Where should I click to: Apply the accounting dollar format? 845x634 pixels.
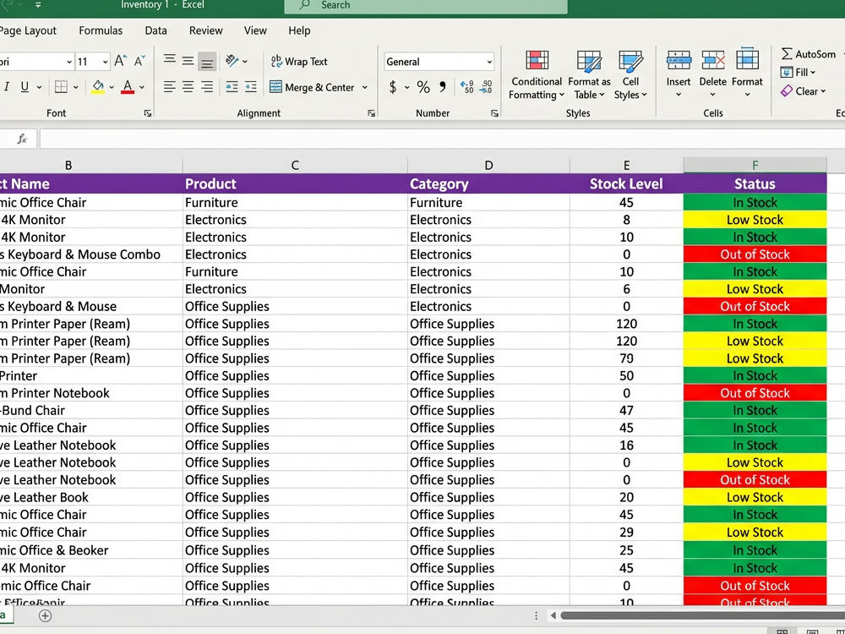(393, 87)
